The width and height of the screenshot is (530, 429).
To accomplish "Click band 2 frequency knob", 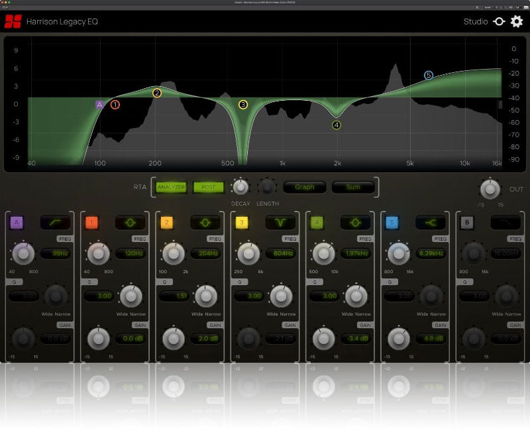I will click(x=174, y=254).
